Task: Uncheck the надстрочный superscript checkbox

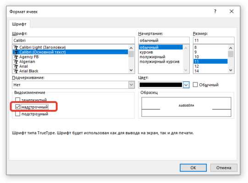Action: tap(18, 107)
